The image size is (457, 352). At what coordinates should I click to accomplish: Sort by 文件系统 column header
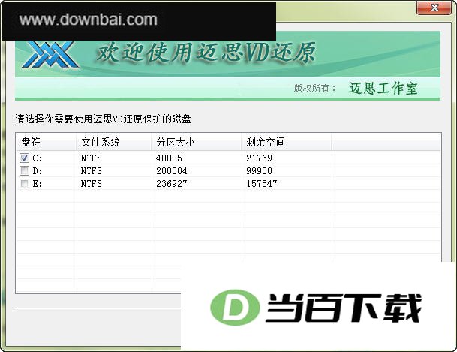click(x=114, y=142)
